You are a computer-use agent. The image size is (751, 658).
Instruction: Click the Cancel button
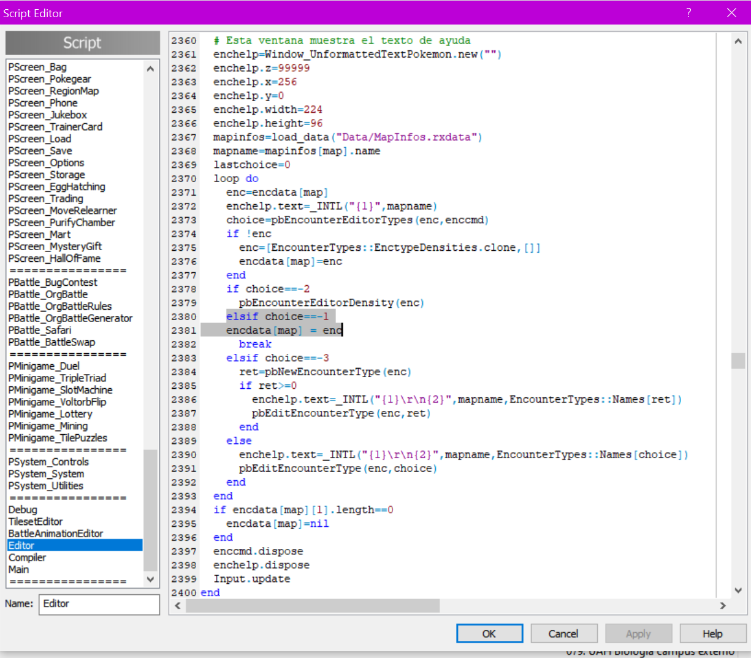click(563, 633)
